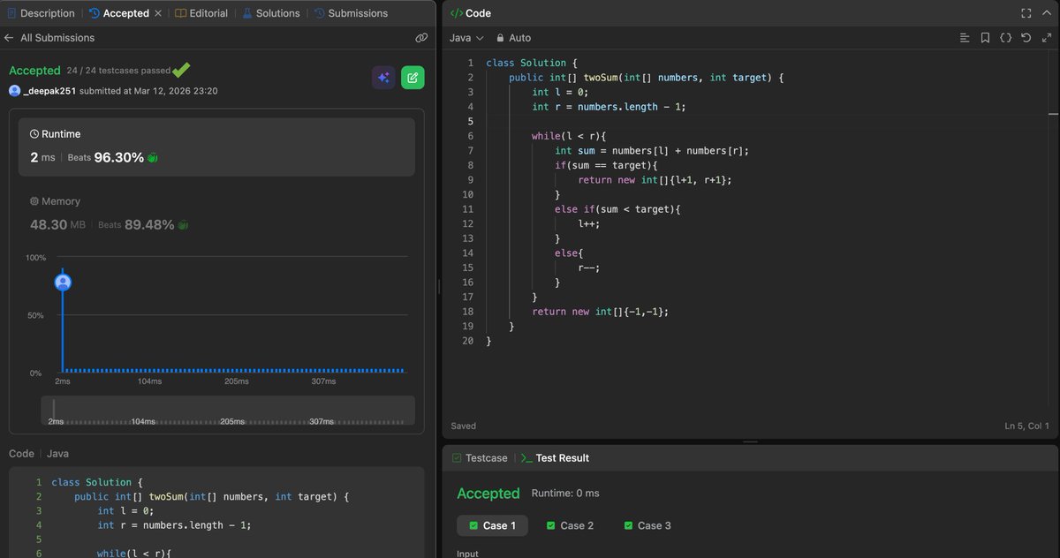
Task: Click the 'Code | Java' label
Action: pos(39,454)
